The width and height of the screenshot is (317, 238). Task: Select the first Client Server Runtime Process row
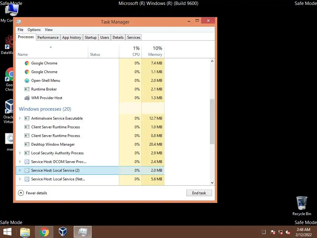90,127
